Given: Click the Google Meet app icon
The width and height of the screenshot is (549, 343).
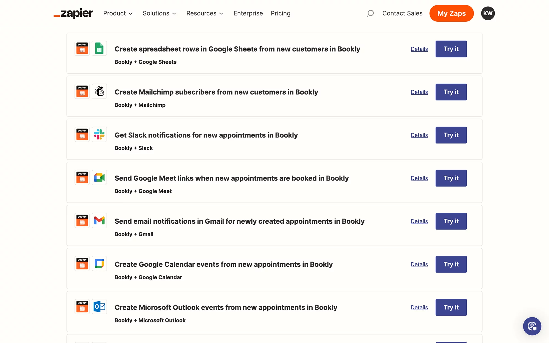Looking at the screenshot, I should [99, 178].
